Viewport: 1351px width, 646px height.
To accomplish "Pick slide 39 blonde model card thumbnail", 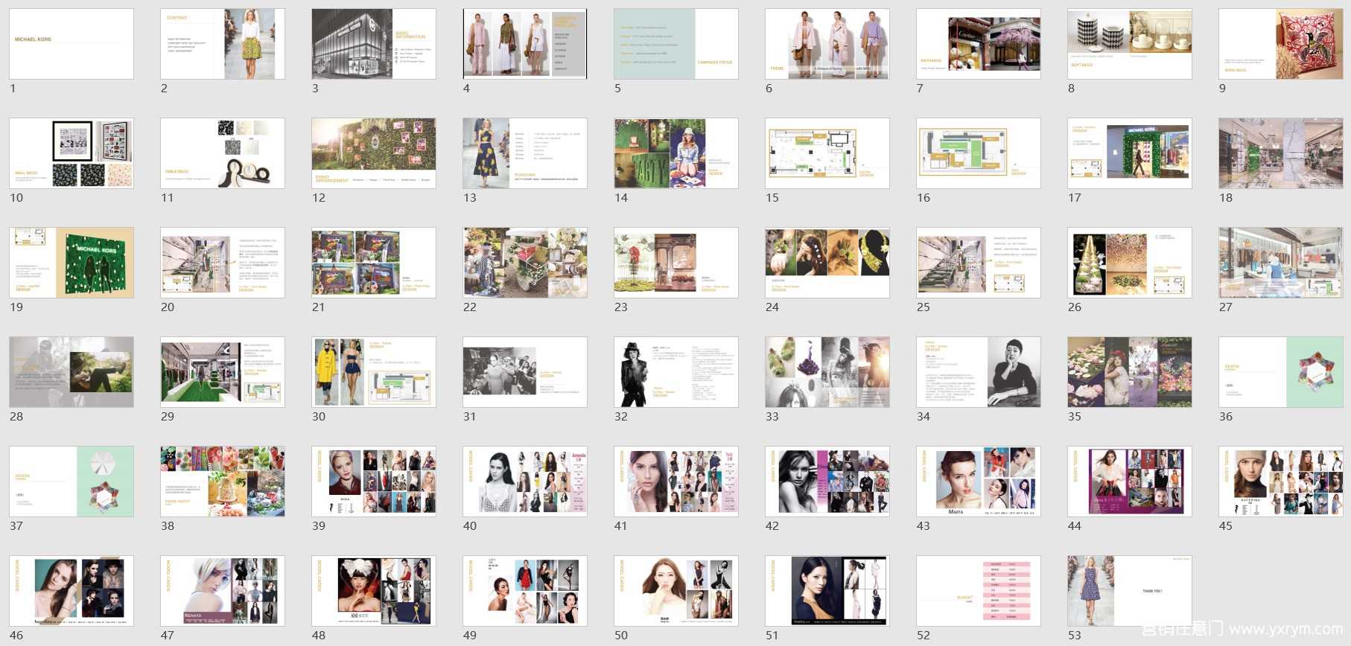I will [x=374, y=482].
